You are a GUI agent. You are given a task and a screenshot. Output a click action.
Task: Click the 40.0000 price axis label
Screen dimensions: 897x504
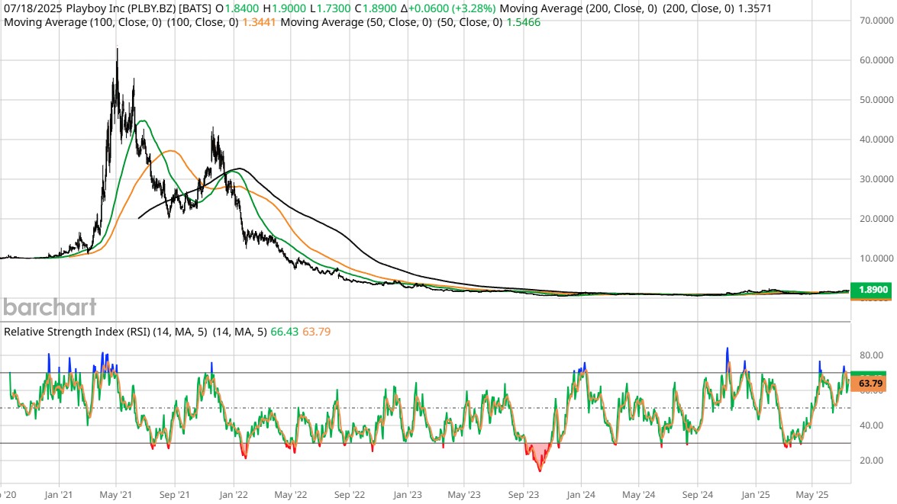click(x=876, y=140)
